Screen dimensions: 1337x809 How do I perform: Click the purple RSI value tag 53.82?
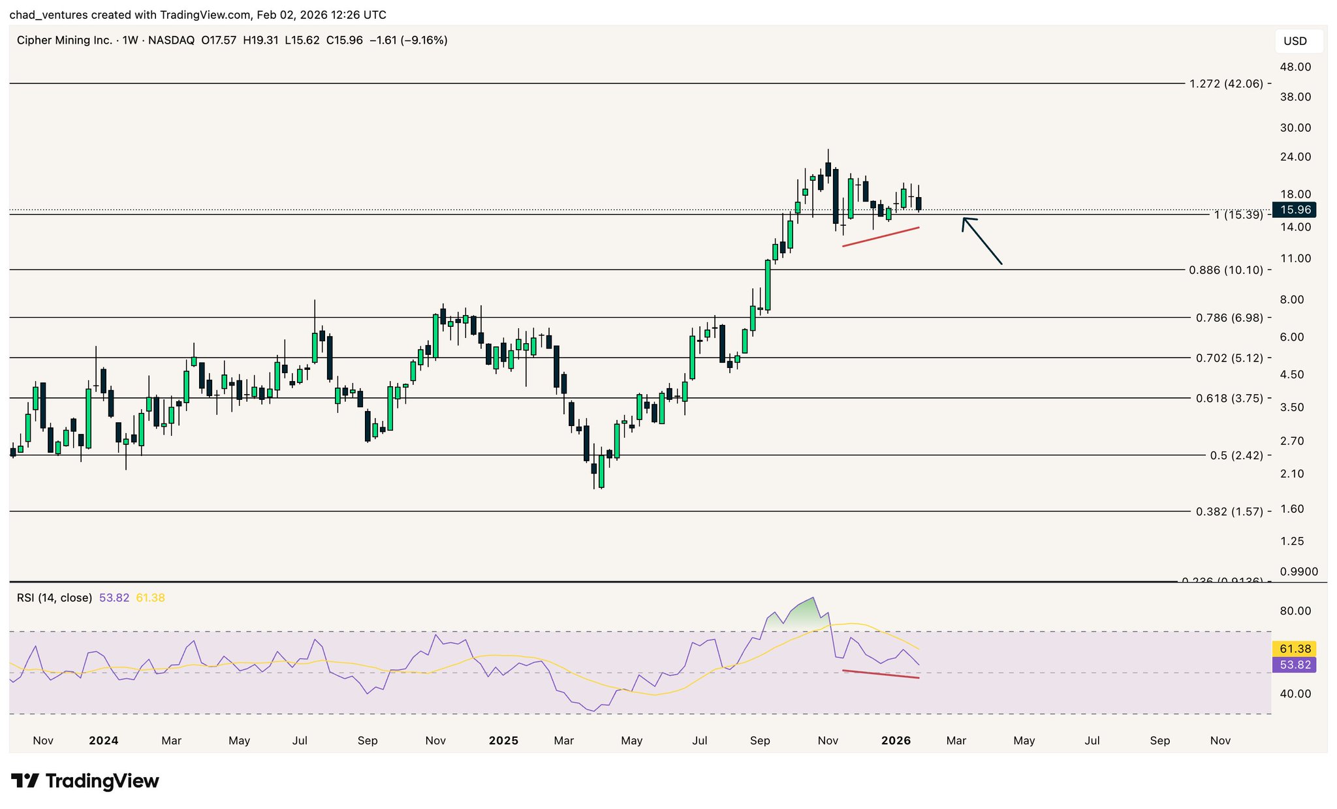pyautogui.click(x=1295, y=665)
